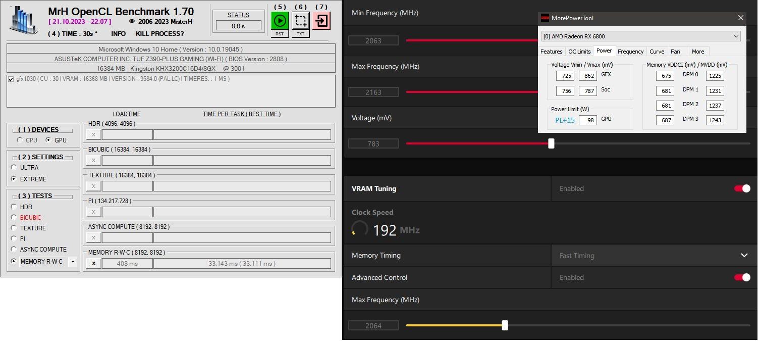The width and height of the screenshot is (758, 341).
Task: Click the Min Frequency value box 2063
Action: (373, 40)
